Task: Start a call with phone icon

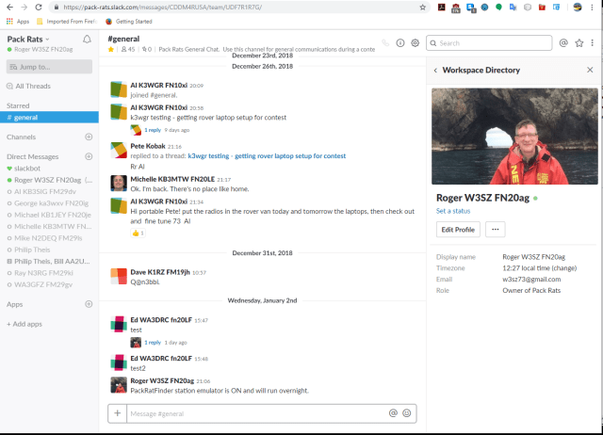Action: tap(385, 43)
